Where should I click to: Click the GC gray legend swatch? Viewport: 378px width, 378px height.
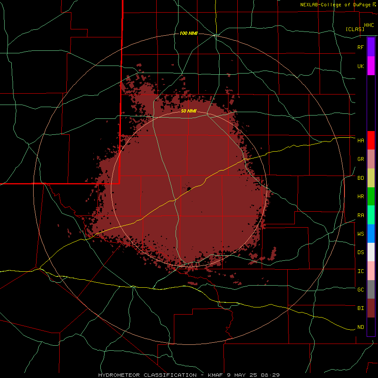click(371, 289)
